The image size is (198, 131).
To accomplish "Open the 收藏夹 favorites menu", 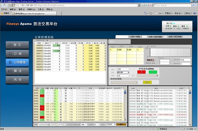I will click(31, 9).
